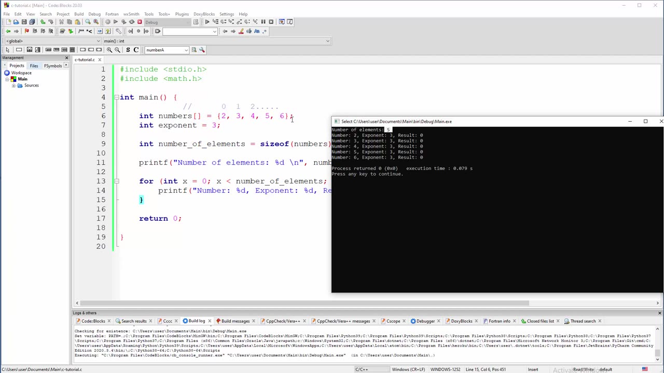
Task: Click the Build gear icon
Action: click(x=107, y=22)
